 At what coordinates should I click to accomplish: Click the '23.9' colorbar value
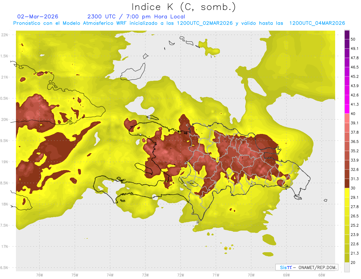coord(355,234)
